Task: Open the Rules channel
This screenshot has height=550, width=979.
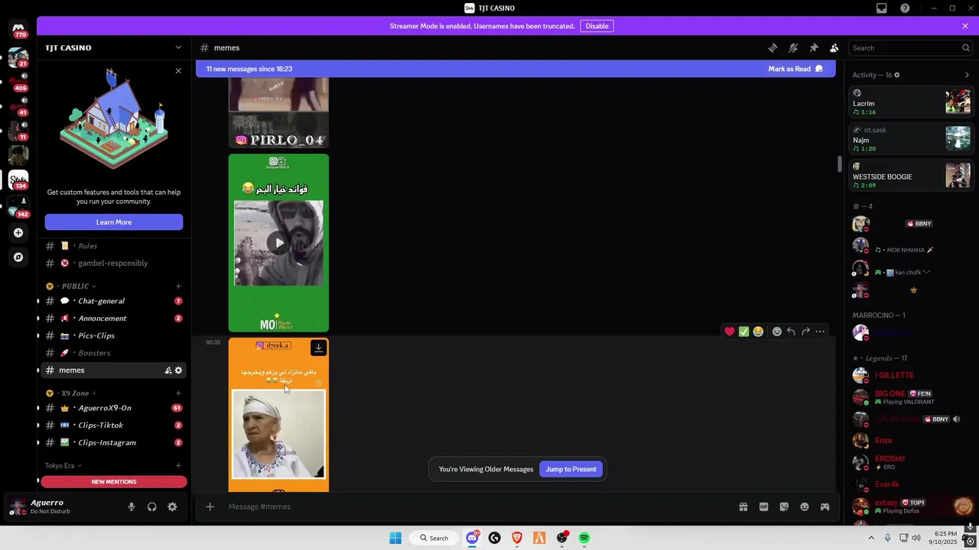Action: 114,246
